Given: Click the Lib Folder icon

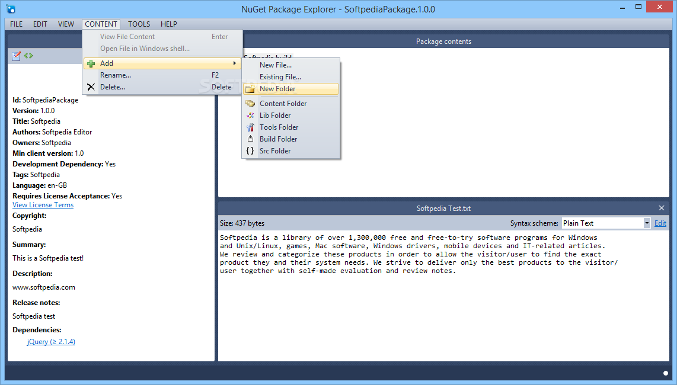Looking at the screenshot, I should pyautogui.click(x=250, y=115).
